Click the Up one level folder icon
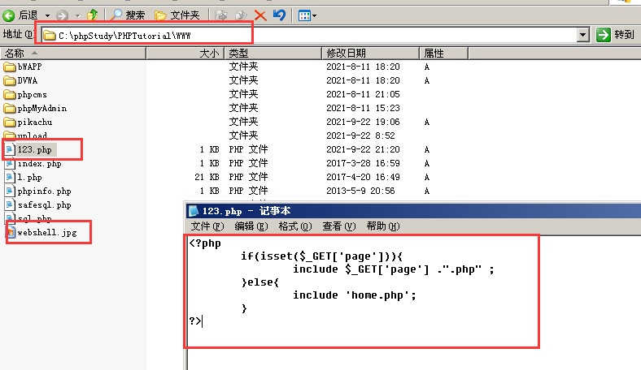 (x=93, y=15)
